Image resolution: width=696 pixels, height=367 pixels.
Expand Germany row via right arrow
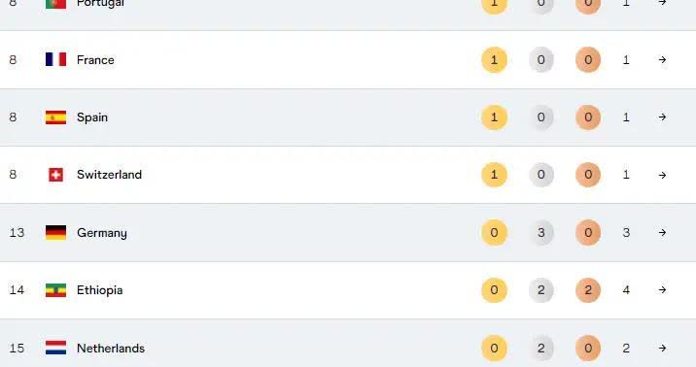[662, 232]
